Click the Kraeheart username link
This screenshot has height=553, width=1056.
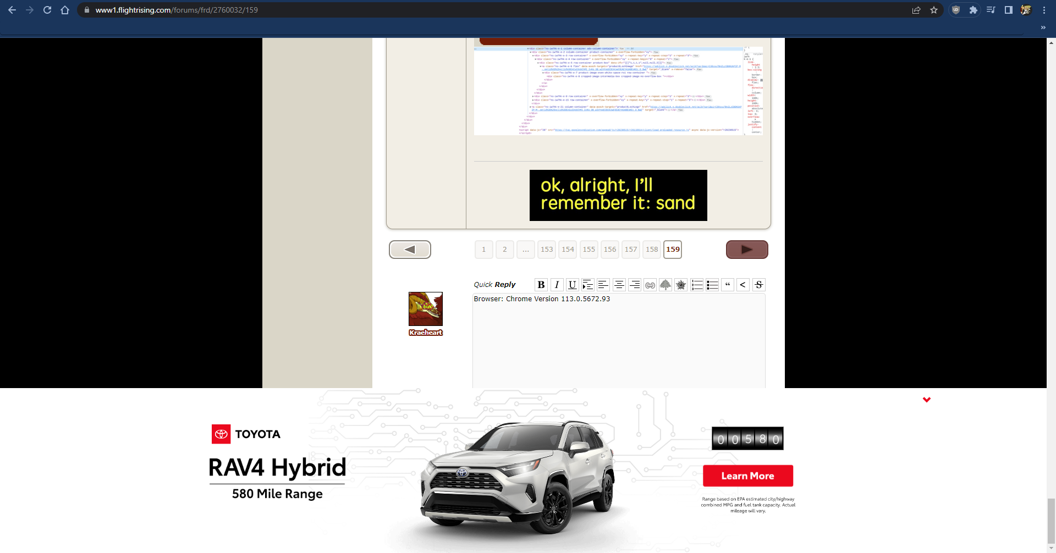(426, 333)
